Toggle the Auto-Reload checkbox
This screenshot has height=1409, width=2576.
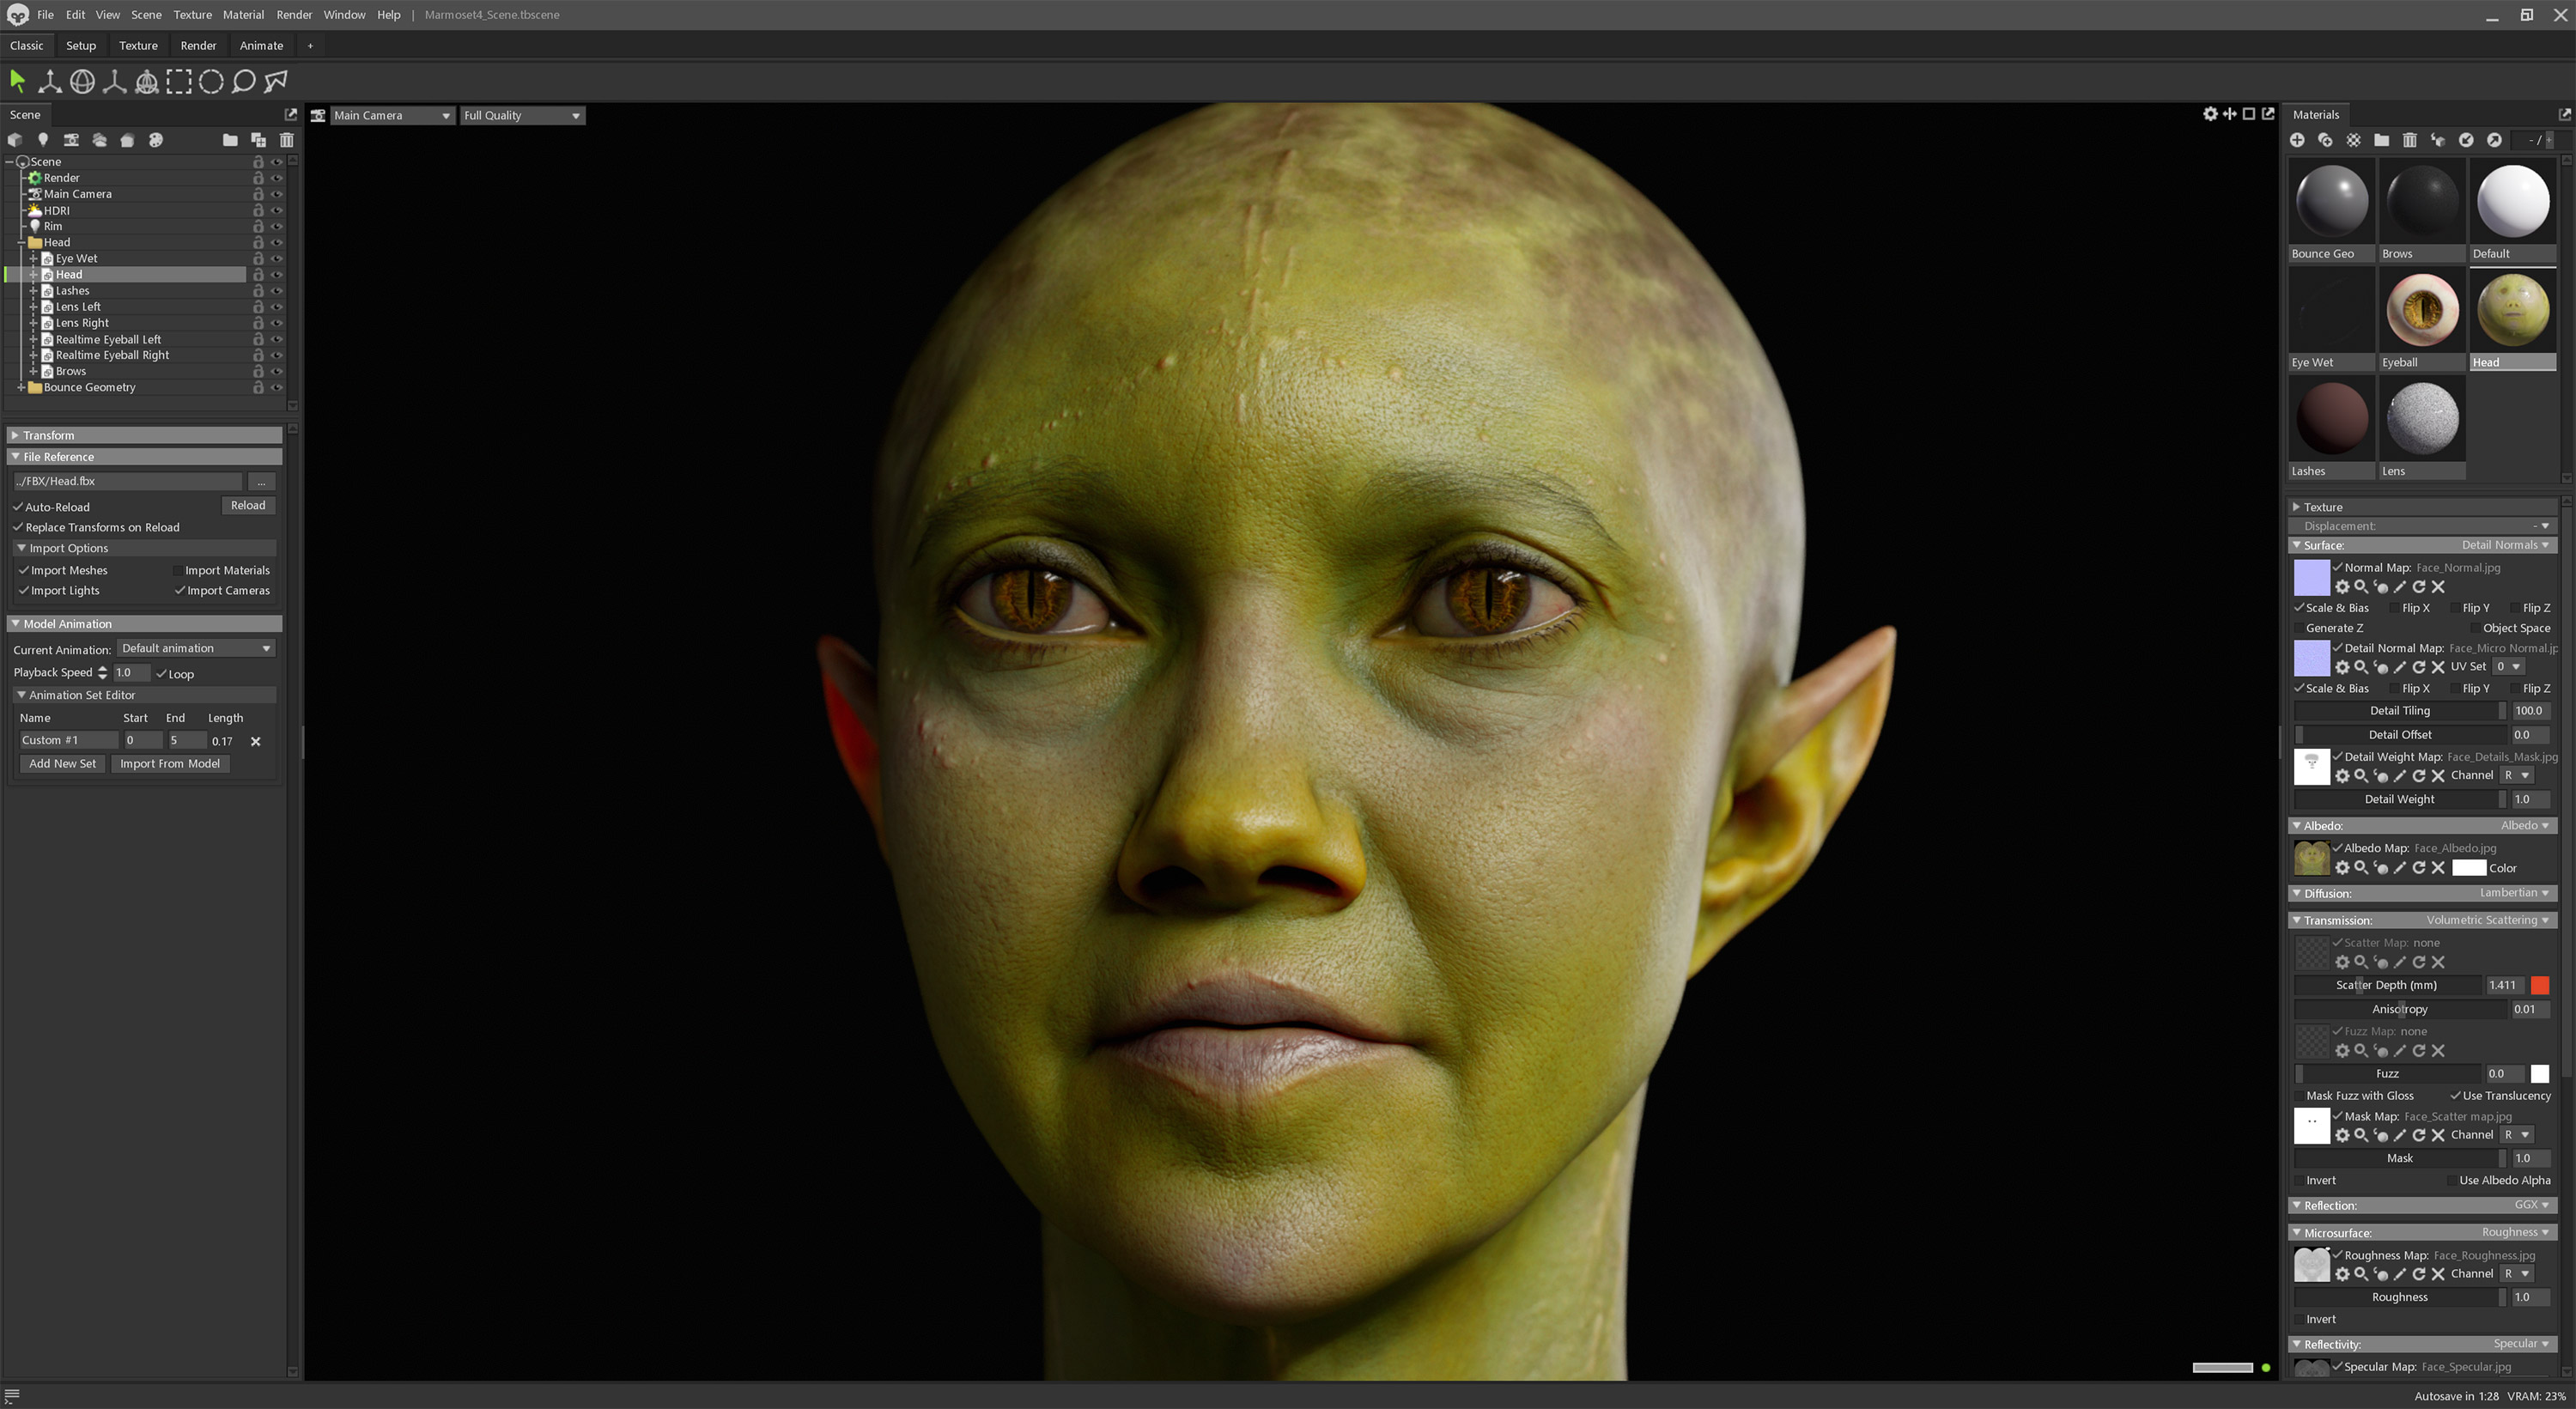pos(19,507)
